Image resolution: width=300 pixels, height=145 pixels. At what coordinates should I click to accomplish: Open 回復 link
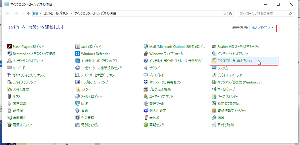[x=84, y=104]
